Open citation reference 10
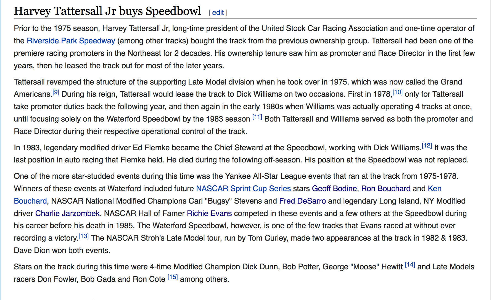The width and height of the screenshot is (491, 300). click(x=398, y=92)
